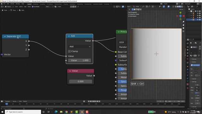Adjust the Roughness slider on Principled node
This screenshot has width=202, height=114.
point(122,90)
